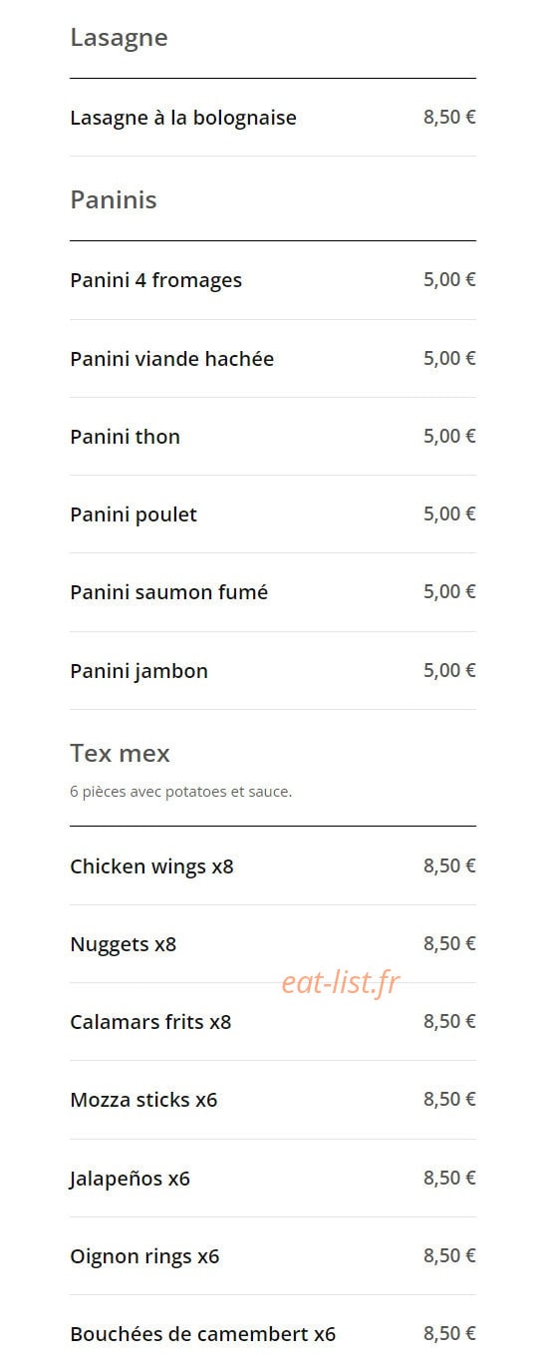Click the Tex mex section heading
This screenshot has height=1370, width=550.
coord(120,753)
